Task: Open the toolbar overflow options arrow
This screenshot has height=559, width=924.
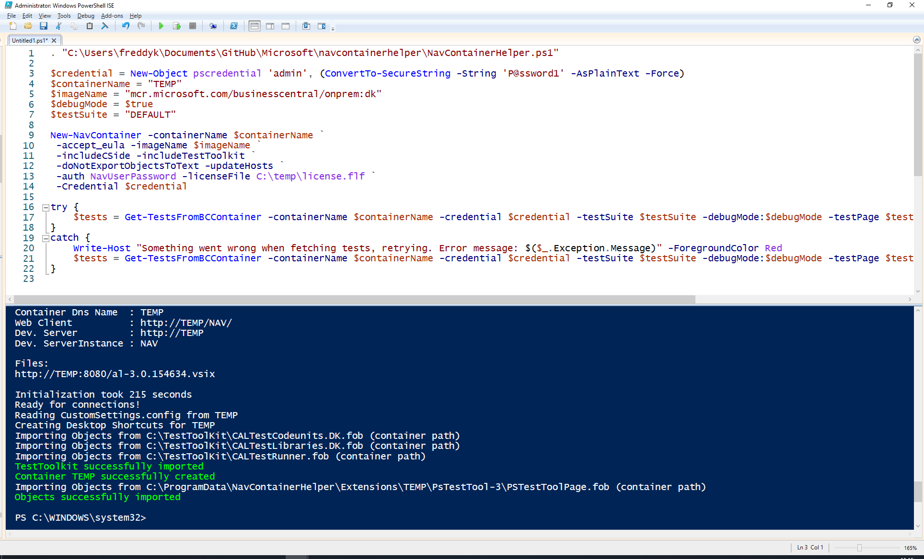Action: 333,28
